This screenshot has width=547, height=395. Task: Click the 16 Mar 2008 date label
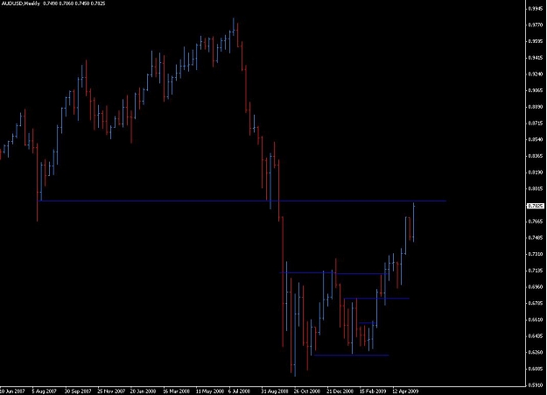pos(176,391)
